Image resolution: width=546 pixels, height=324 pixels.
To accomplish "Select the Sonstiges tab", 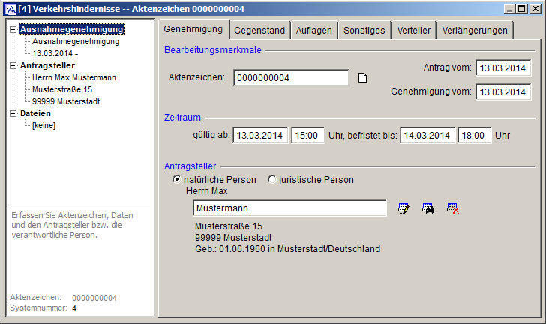I will (364, 30).
